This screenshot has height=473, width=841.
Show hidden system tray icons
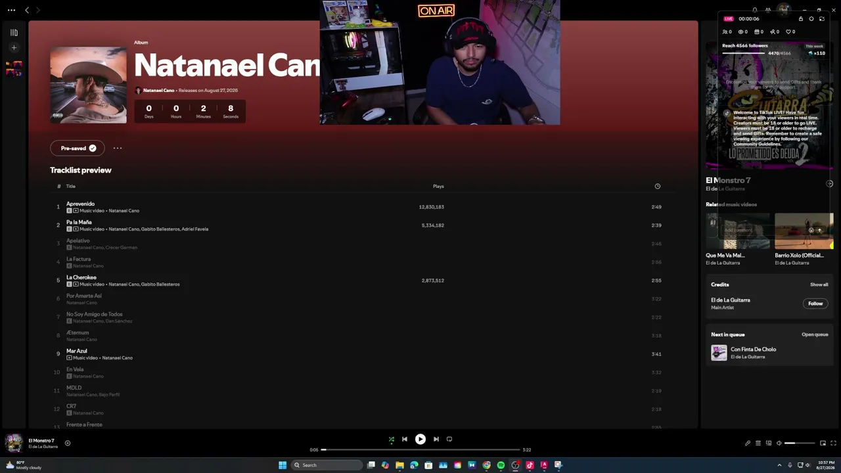[779, 465]
